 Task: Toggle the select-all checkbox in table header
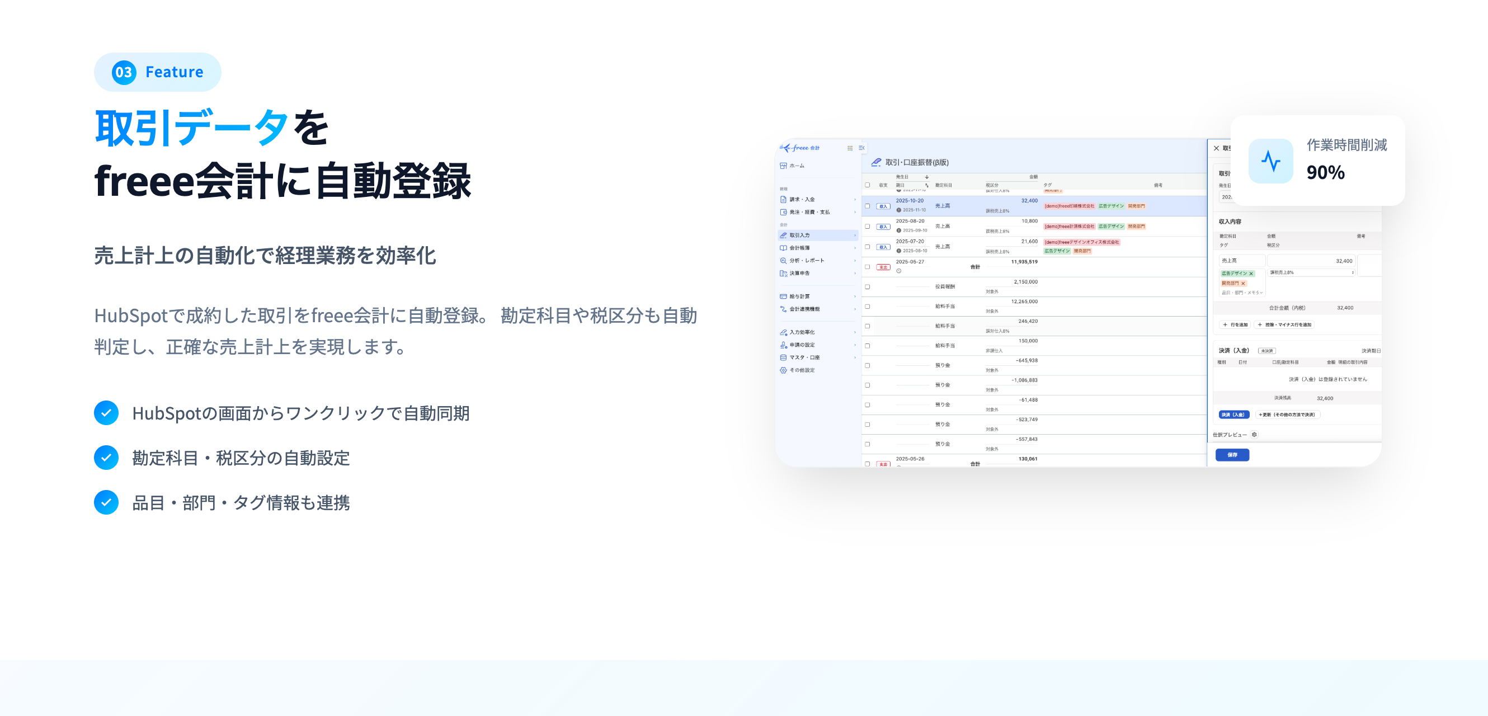click(867, 185)
